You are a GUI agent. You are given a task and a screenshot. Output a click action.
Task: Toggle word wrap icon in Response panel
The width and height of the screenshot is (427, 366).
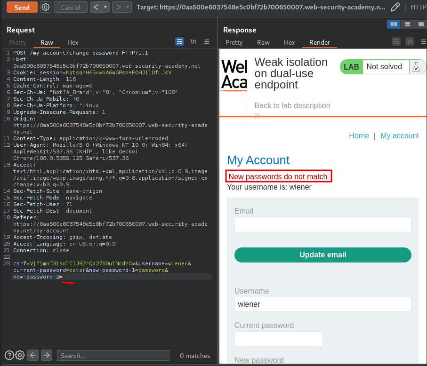pos(396,42)
